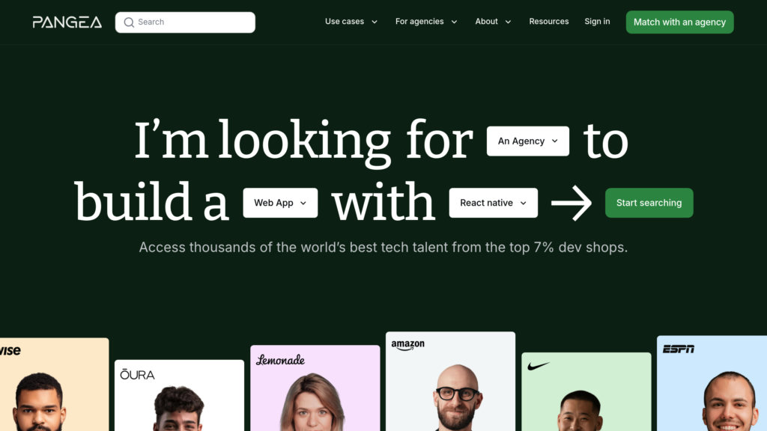Click the large right arrow icon
The width and height of the screenshot is (767, 431).
tap(572, 203)
